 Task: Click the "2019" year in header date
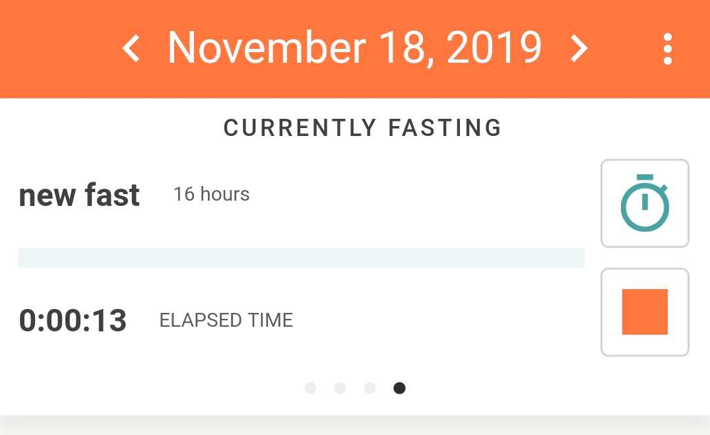tap(494, 48)
